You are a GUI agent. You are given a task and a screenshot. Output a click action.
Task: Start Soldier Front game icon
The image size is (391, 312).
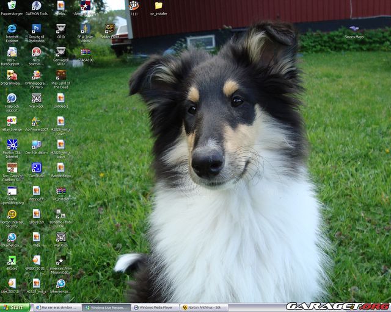pos(109,29)
